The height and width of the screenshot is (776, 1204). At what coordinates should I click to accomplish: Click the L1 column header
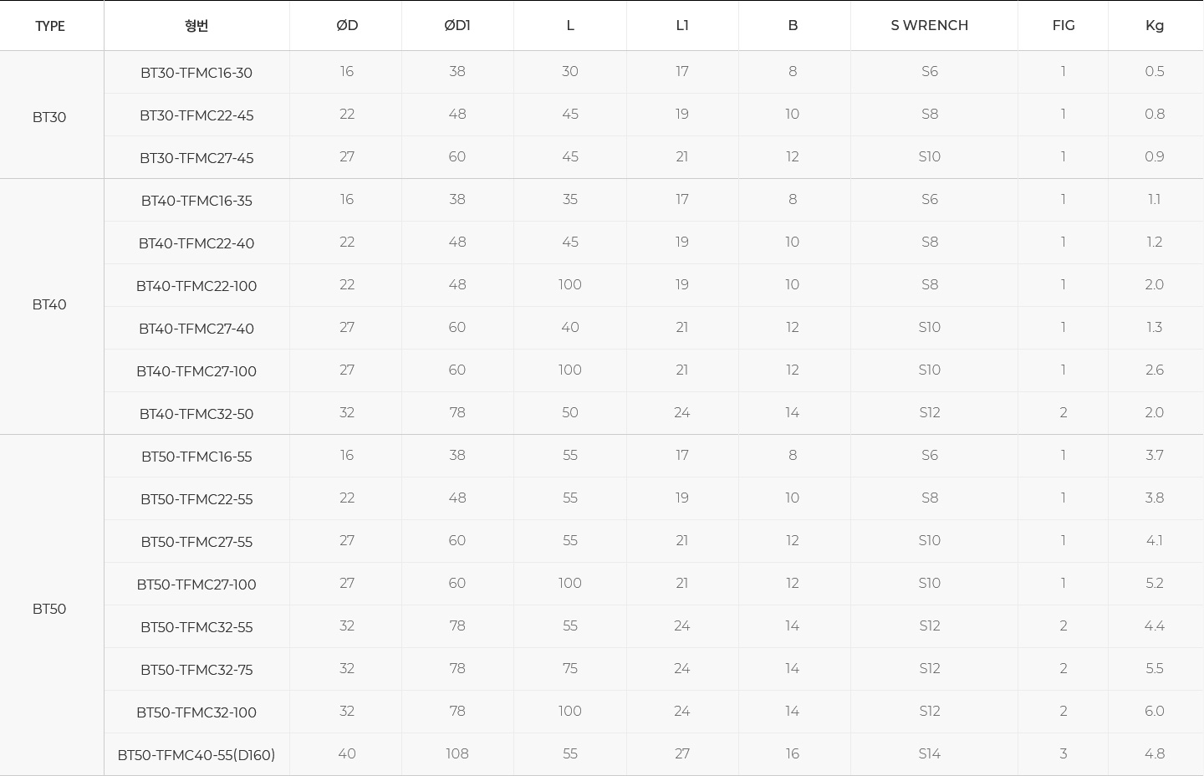pos(682,26)
